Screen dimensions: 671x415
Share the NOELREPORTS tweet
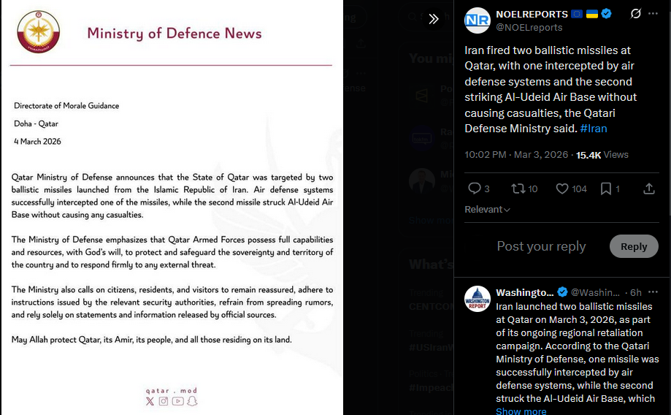(649, 189)
